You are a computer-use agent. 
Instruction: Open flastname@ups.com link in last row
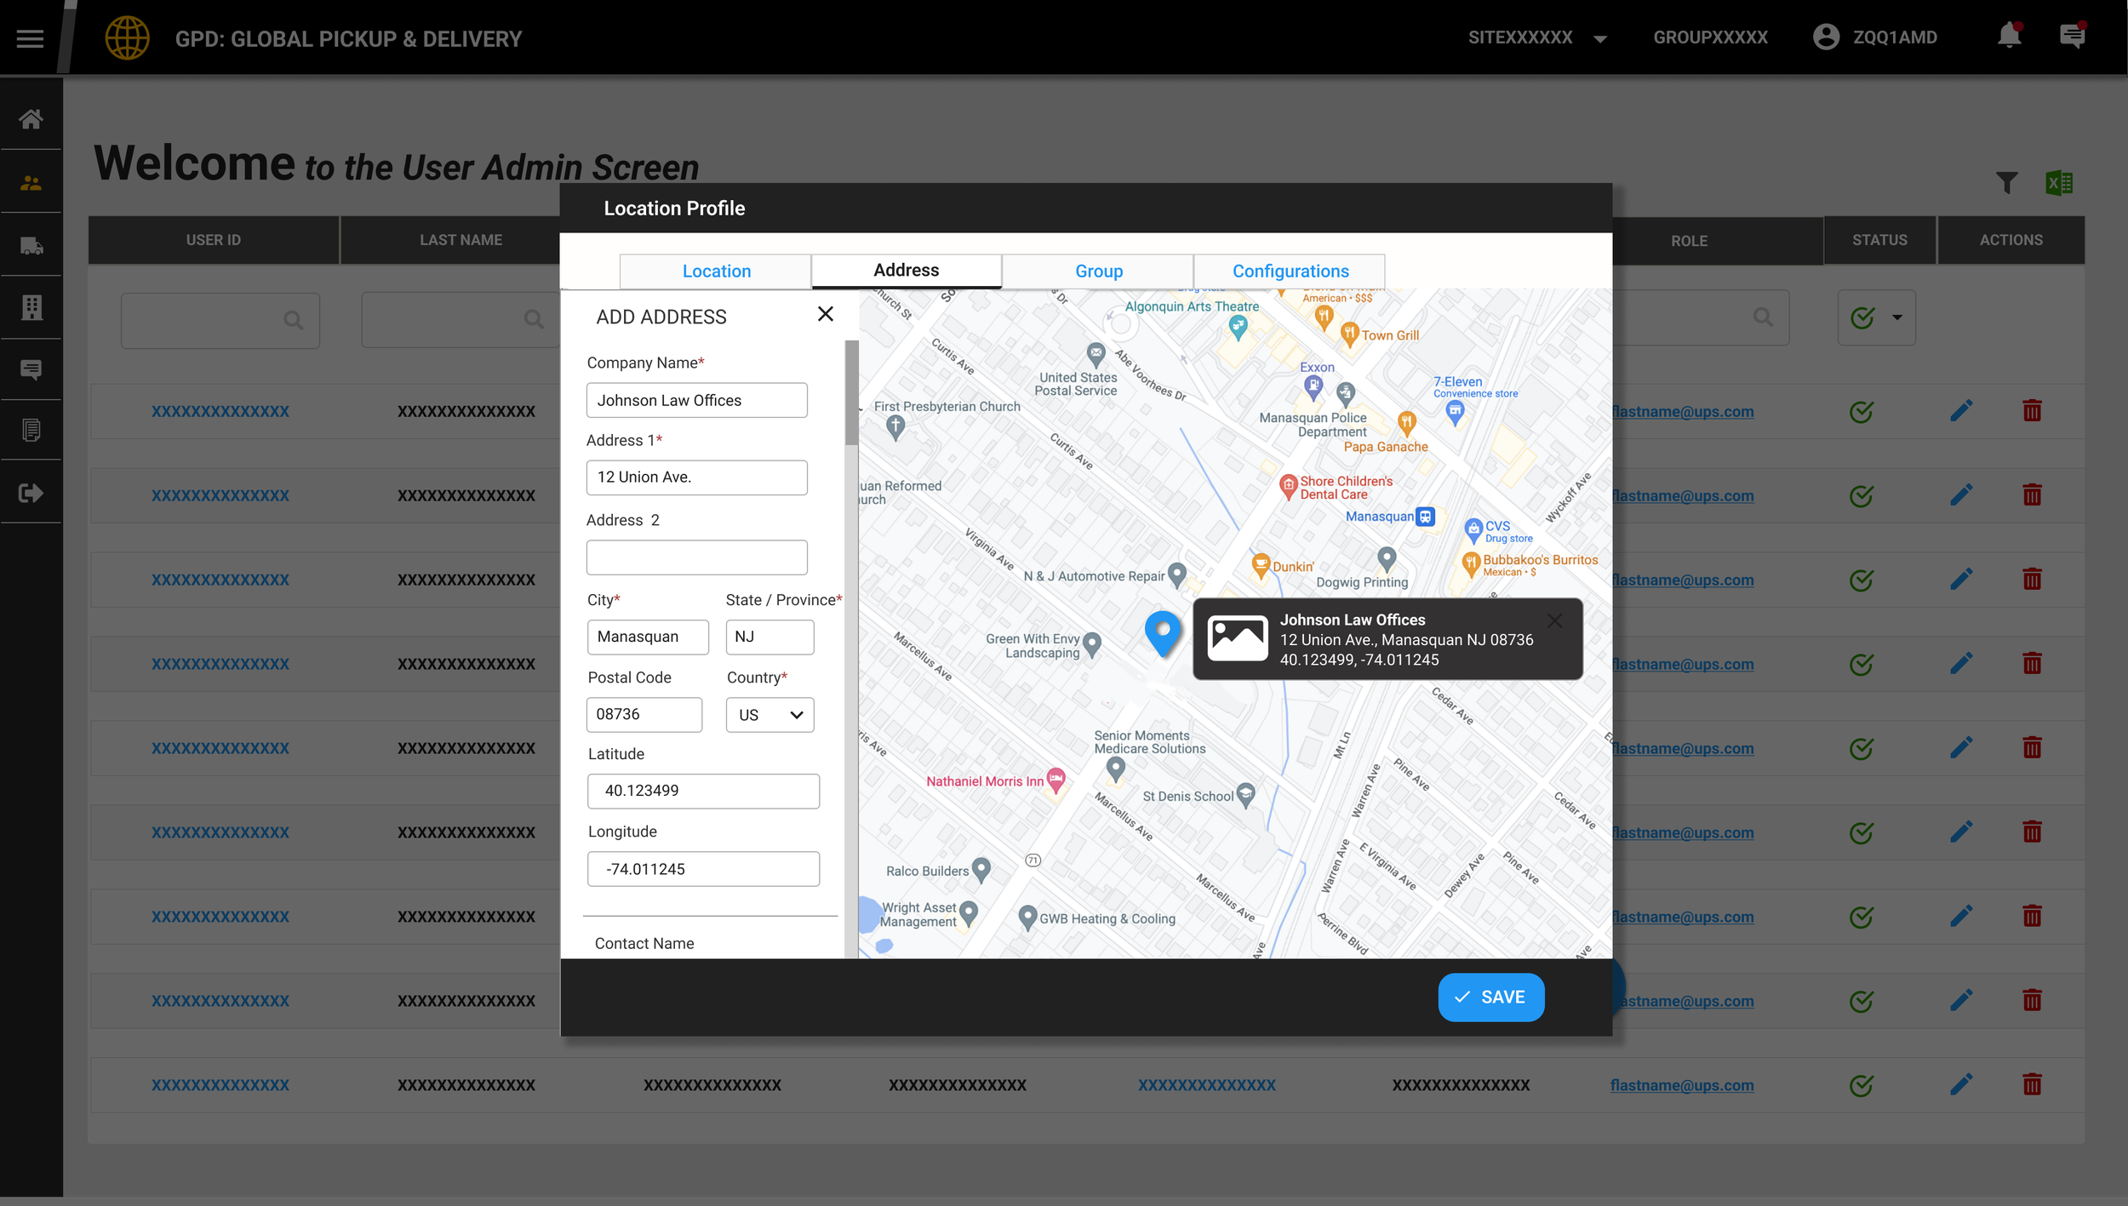coord(1681,1085)
